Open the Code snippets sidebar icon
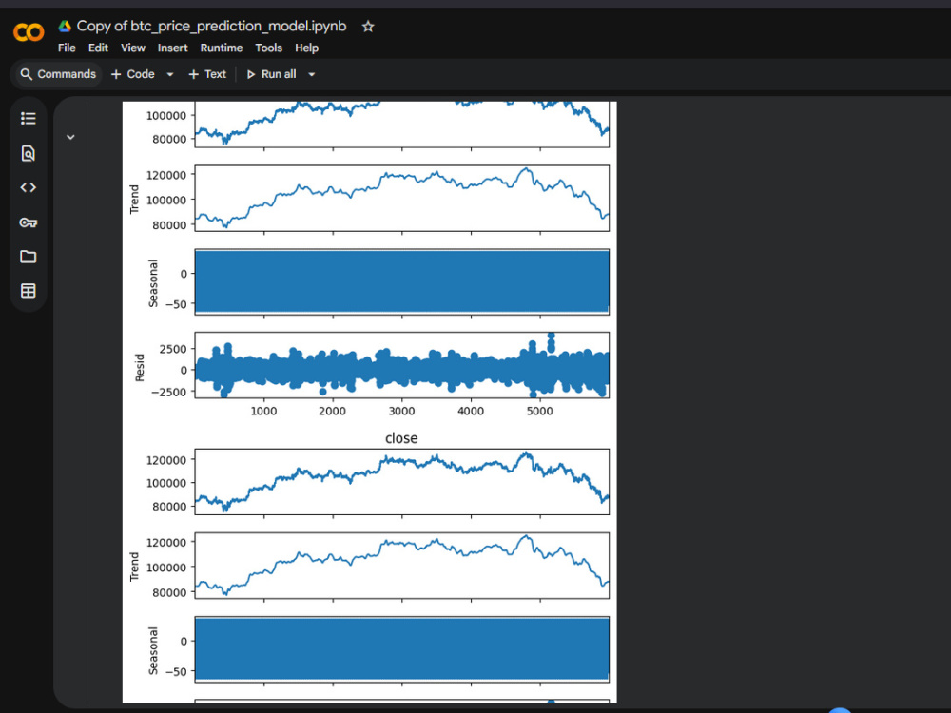 [28, 187]
